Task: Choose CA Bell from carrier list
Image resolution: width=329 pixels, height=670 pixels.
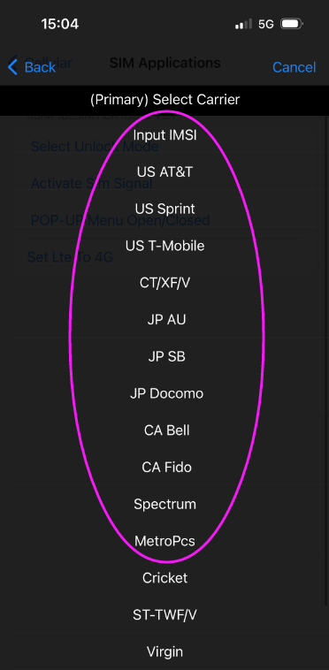Action: [166, 430]
